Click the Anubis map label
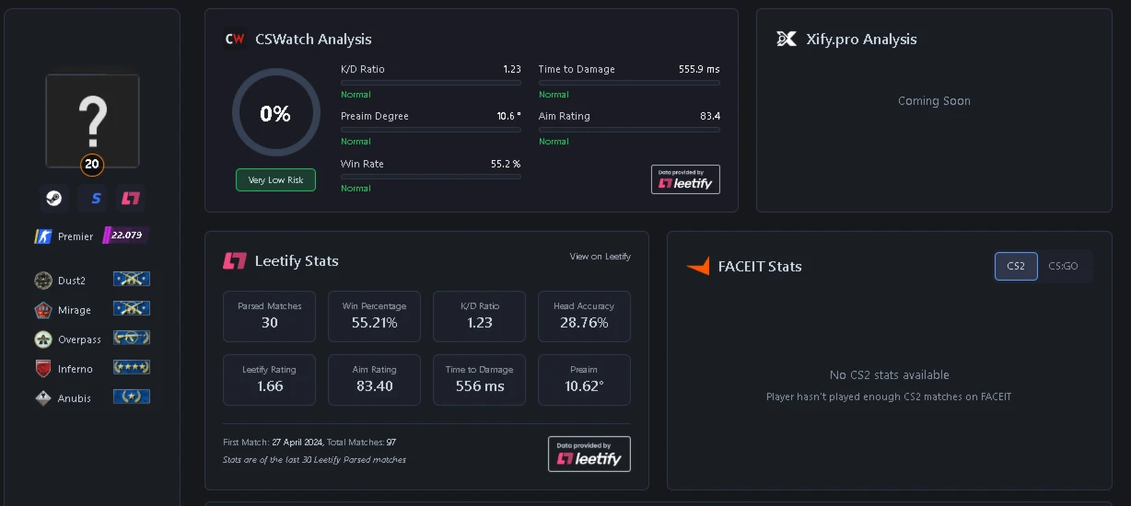Screen dimensions: 1131x506 coord(75,398)
